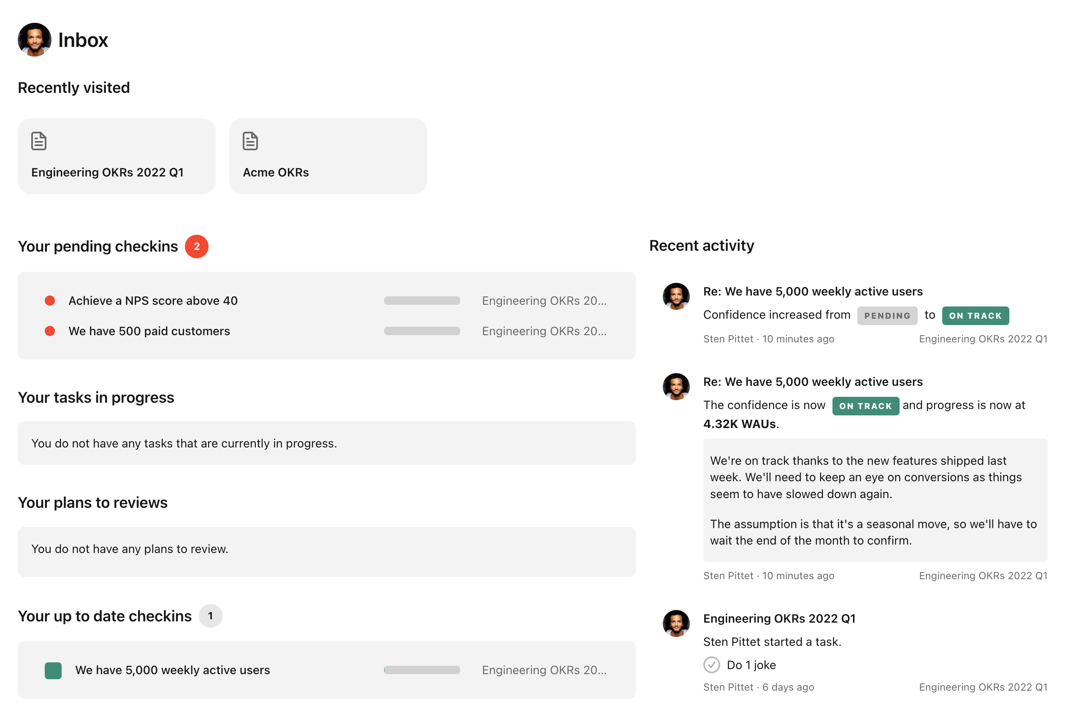Click document icon on Acme OKRs card
Viewport: 1079px width, 721px height.
[x=250, y=141]
